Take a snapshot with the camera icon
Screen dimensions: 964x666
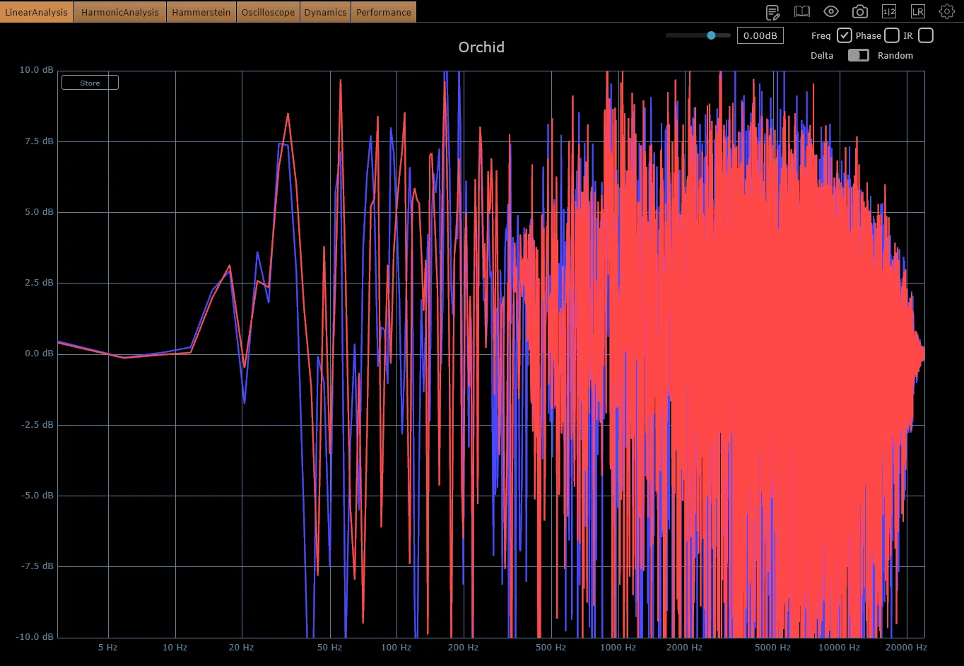point(859,11)
